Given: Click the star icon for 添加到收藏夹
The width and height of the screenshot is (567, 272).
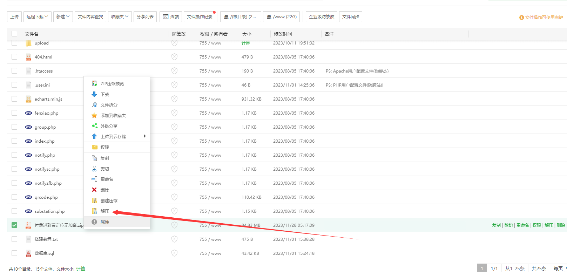Looking at the screenshot, I should (94, 115).
